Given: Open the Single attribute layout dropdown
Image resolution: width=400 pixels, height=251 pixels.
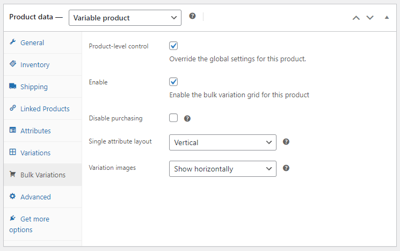Looking at the screenshot, I should click(x=223, y=142).
